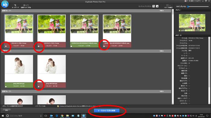211x118 pixels.
Task: Open the Windows Start menu
Action: (2, 116)
